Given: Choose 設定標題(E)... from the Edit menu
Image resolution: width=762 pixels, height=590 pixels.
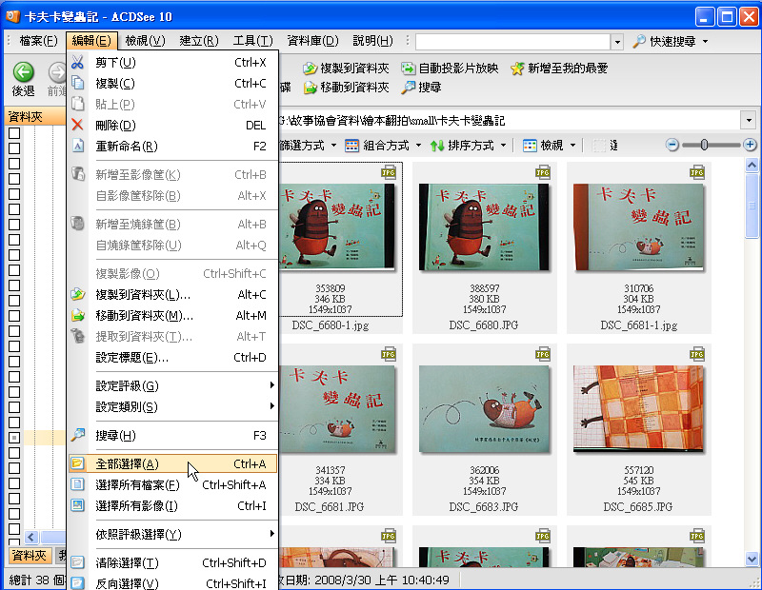Looking at the screenshot, I should click(x=173, y=358).
